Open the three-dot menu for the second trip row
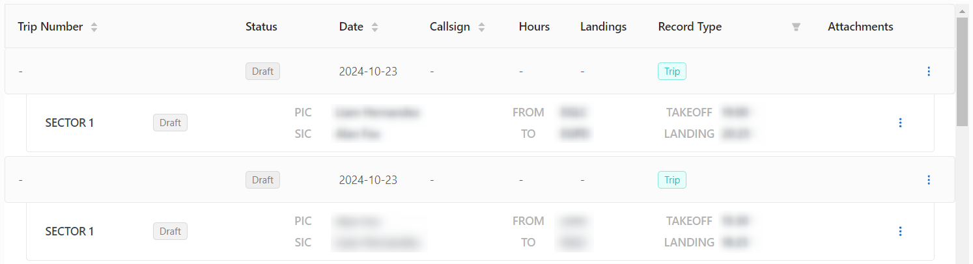 coord(929,180)
